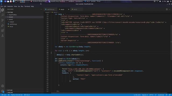The width and height of the screenshot is (172, 96).
Task: Open xss.js in the file tree
Action: pyautogui.click(x=11, y=26)
